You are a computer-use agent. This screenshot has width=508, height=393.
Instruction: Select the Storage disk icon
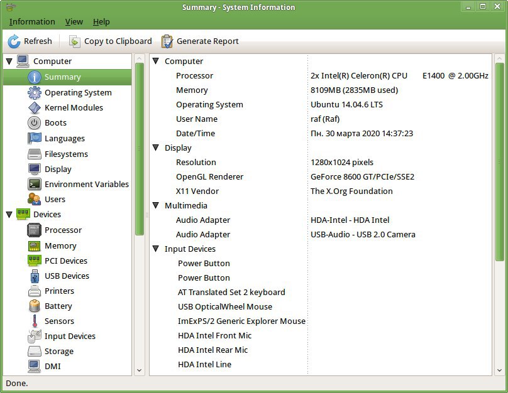(x=35, y=352)
